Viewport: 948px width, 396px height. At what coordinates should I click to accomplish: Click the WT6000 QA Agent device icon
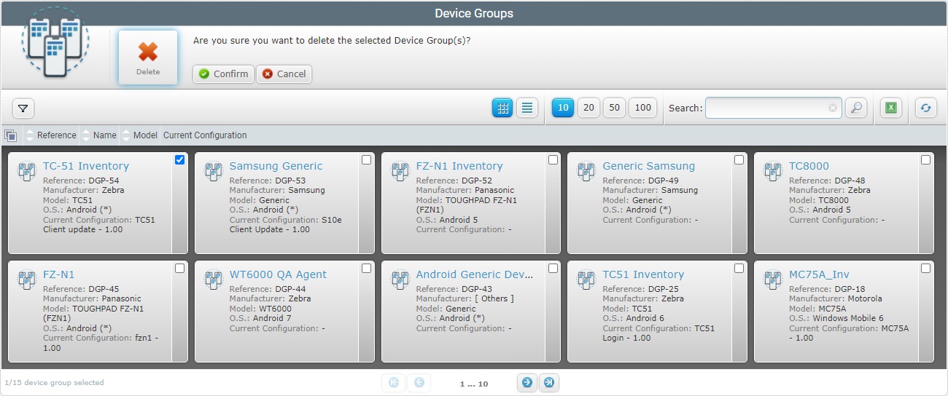(214, 280)
